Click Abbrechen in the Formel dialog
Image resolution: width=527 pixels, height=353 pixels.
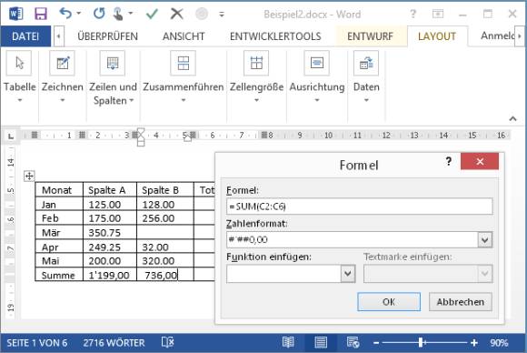[460, 302]
